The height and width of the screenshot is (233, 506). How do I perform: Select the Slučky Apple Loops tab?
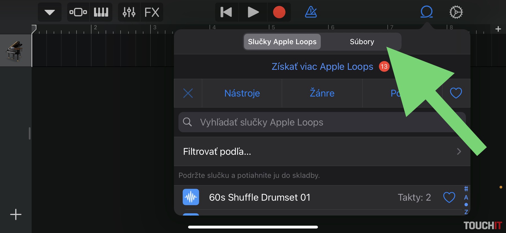(x=282, y=42)
